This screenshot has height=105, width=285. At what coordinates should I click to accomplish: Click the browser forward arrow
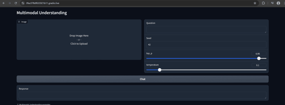10,3
